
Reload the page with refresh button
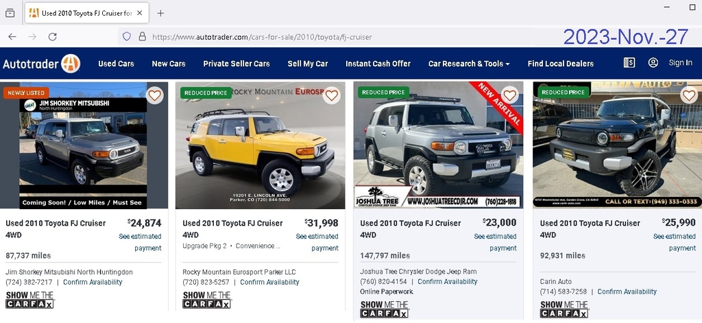coord(52,37)
